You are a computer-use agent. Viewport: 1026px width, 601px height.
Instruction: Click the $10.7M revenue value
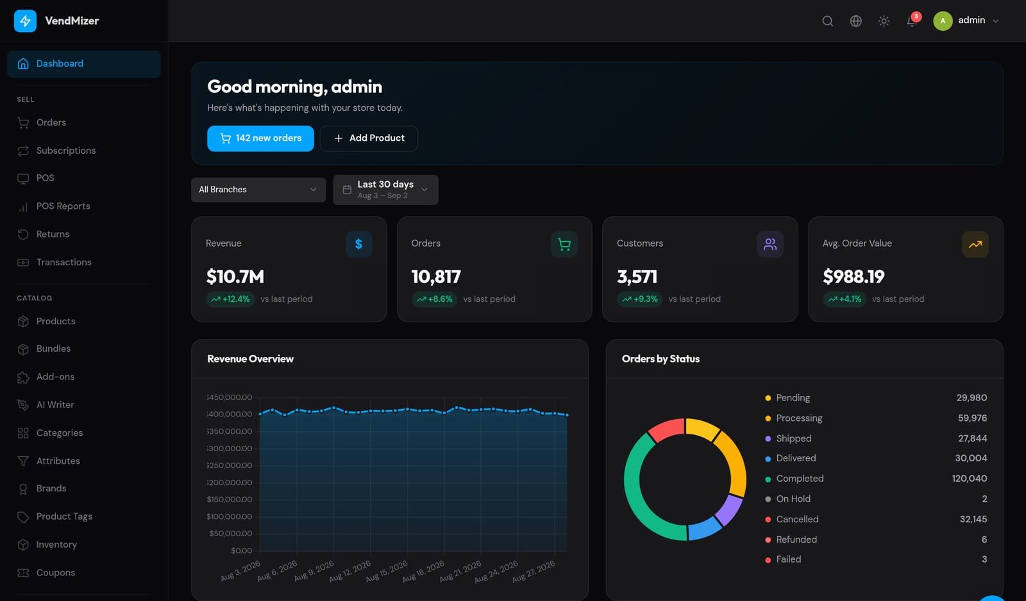235,277
